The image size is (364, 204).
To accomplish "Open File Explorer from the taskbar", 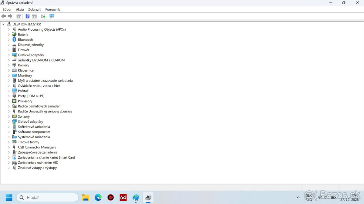I will (x=86, y=198).
